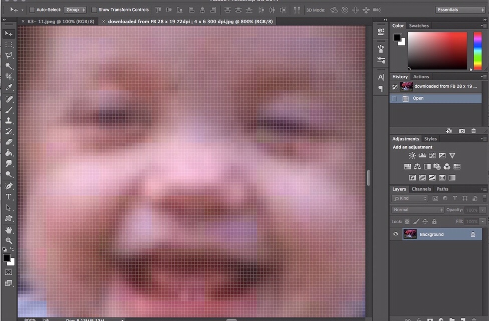Open the layer filter Kind dropdown
Viewport: 489px width, 321px height.
pos(410,198)
